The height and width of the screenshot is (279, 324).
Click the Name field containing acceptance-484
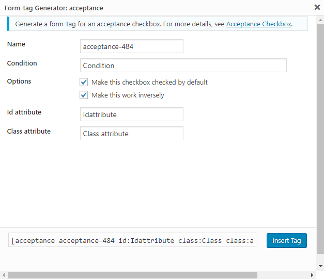point(132,46)
